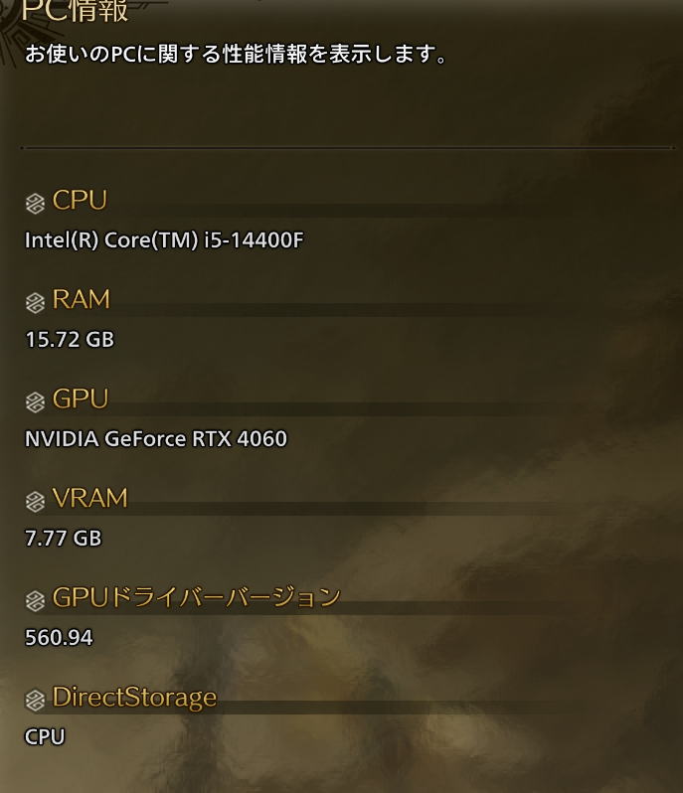Click the emblem icon beside RAM heading
Viewport: 683px width, 793px height.
click(35, 303)
